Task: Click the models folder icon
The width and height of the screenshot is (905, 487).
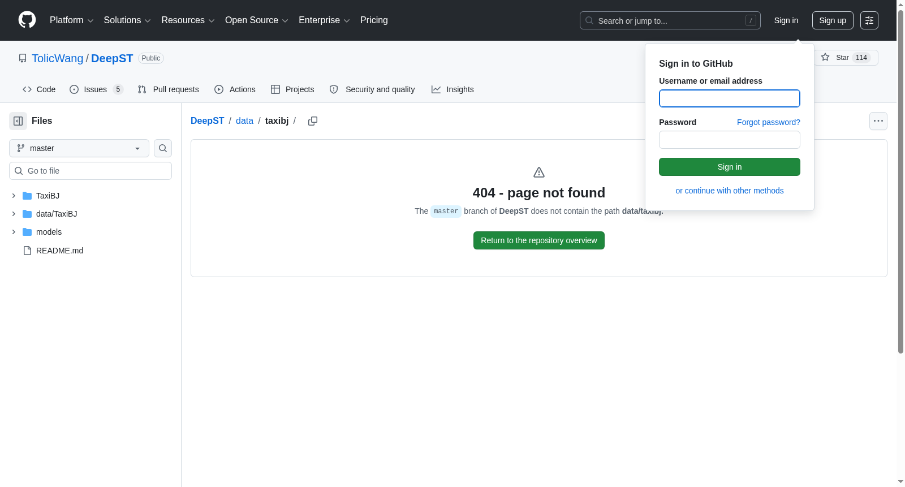Action: (x=27, y=232)
